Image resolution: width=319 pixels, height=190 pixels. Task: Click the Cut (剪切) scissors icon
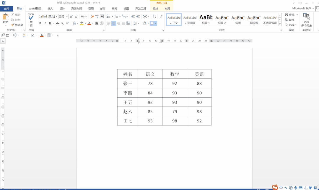coord(13,15)
